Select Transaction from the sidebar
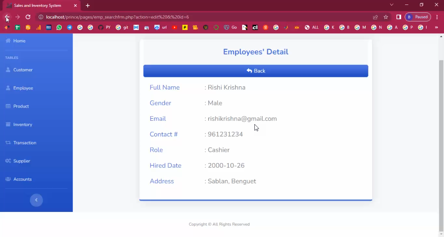Viewport: 444px width, 237px height. 25,143
